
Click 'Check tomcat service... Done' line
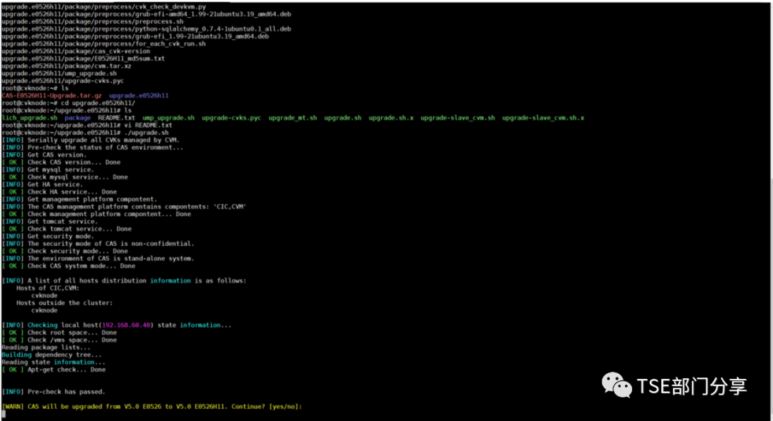click(66, 229)
